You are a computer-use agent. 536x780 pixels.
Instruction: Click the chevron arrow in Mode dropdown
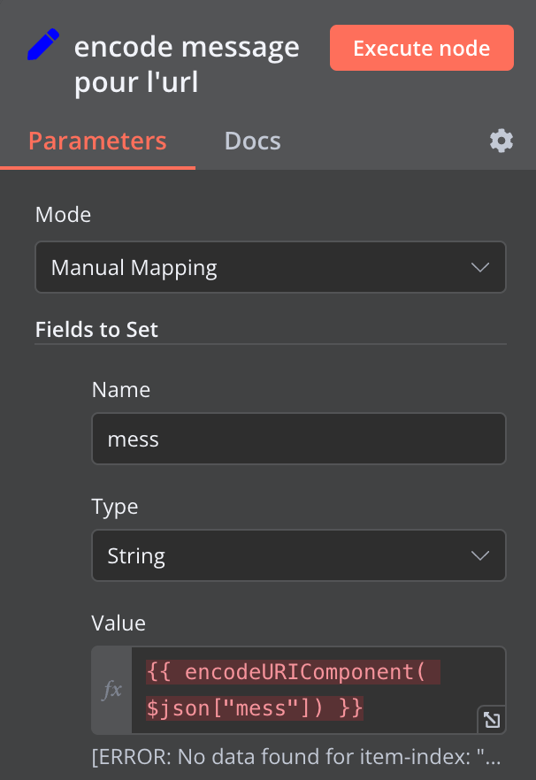[480, 267]
